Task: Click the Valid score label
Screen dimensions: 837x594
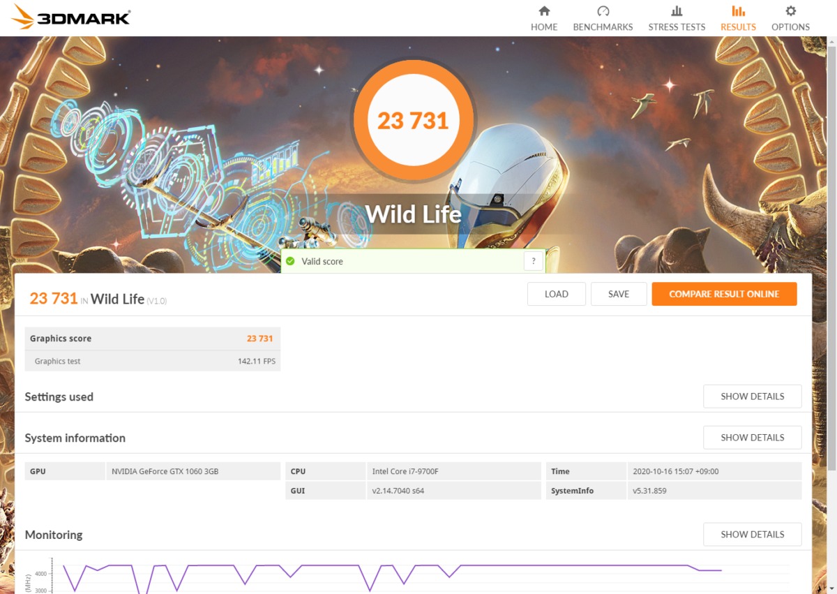Action: pyautogui.click(x=322, y=261)
